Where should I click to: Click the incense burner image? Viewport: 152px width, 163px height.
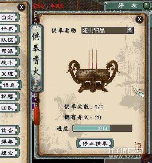point(93,71)
